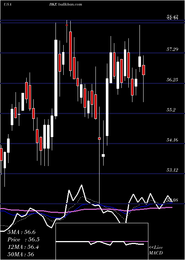The image size is (185, 260).
Task: Click the 57.29 price axis label
Action: (x=172, y=49)
